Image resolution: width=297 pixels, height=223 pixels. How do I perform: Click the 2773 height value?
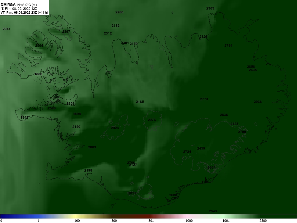click(204, 99)
